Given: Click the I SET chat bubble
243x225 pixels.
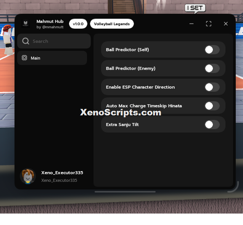Looking at the screenshot, I should click(x=195, y=8).
